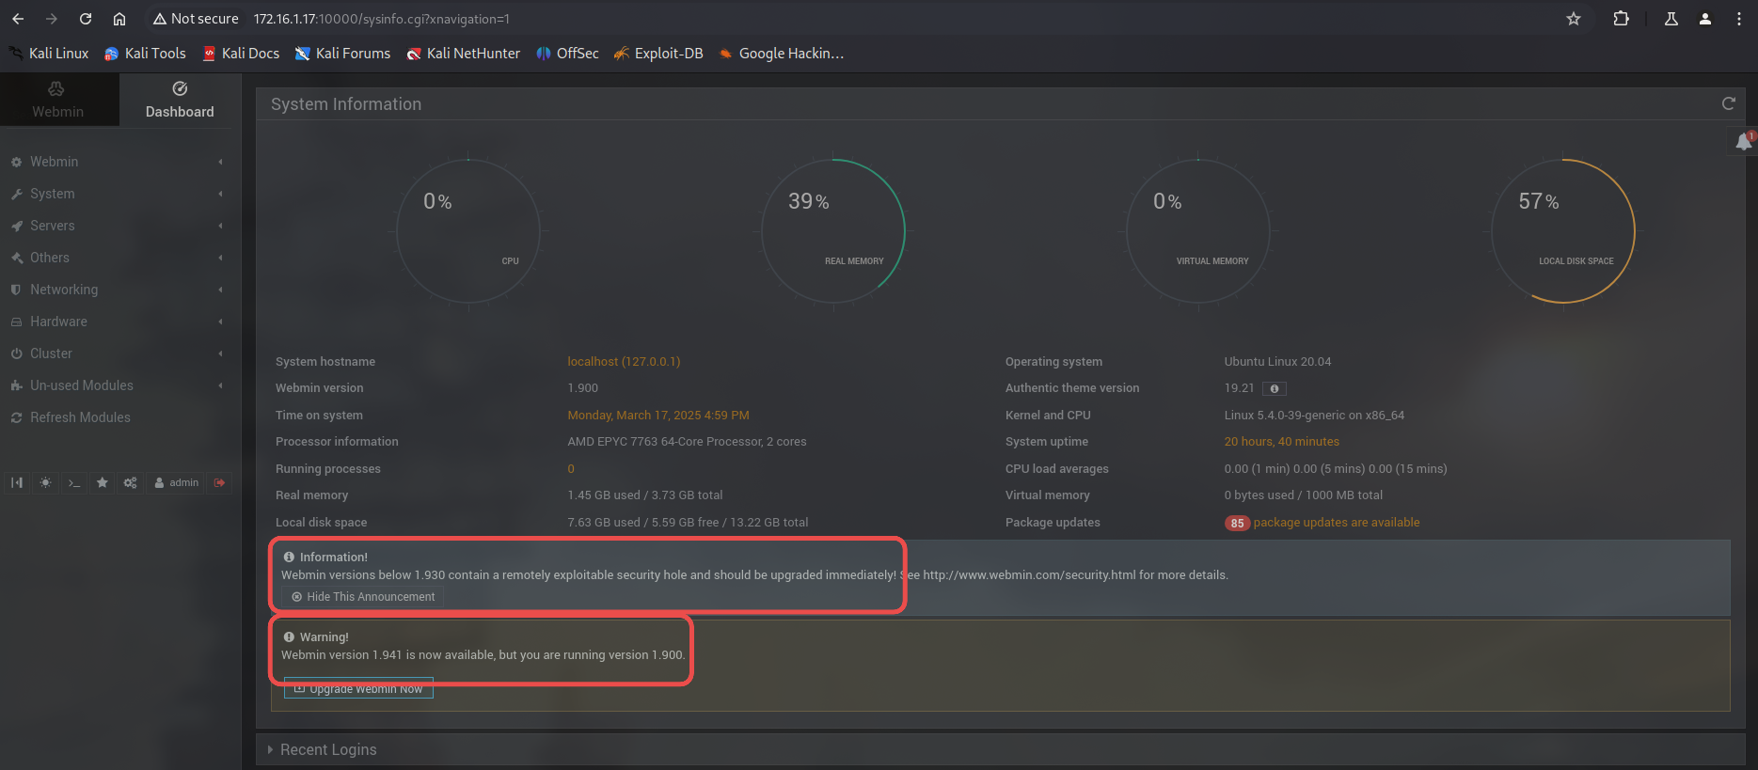
Task: Expand the Networking menu category
Action: coord(64,290)
